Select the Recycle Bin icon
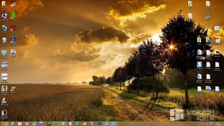This screenshot has height=126, width=224. pos(4,41)
